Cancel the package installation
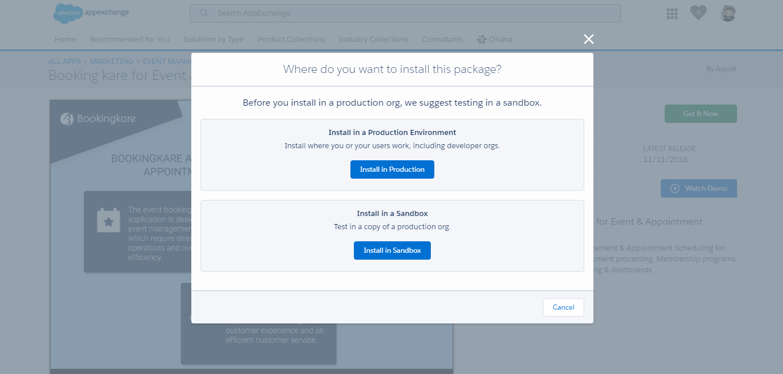Screen dimensions: 783x374 click(563, 307)
